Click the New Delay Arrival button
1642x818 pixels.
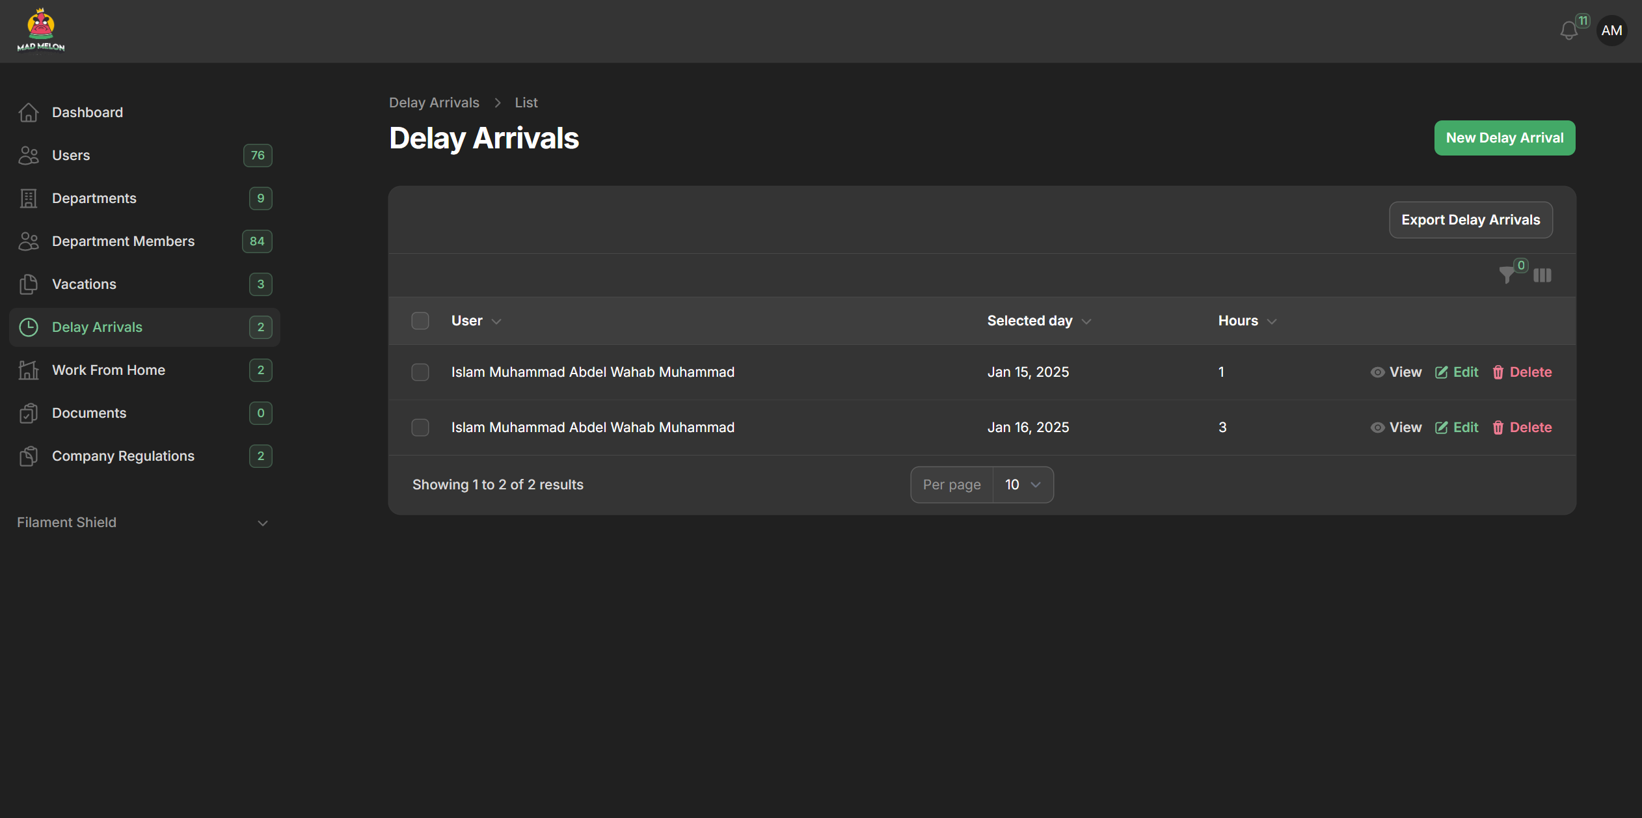click(x=1504, y=138)
